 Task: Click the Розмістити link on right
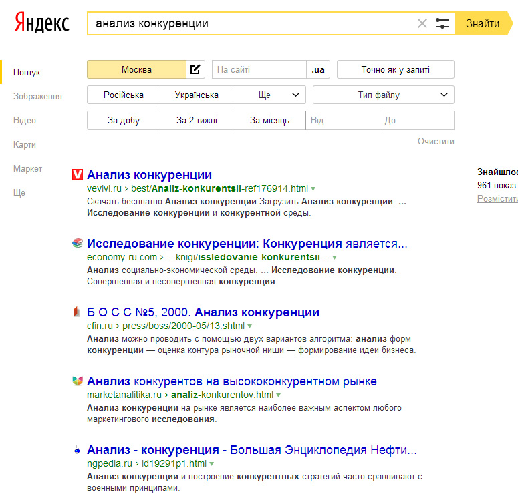coord(497,198)
